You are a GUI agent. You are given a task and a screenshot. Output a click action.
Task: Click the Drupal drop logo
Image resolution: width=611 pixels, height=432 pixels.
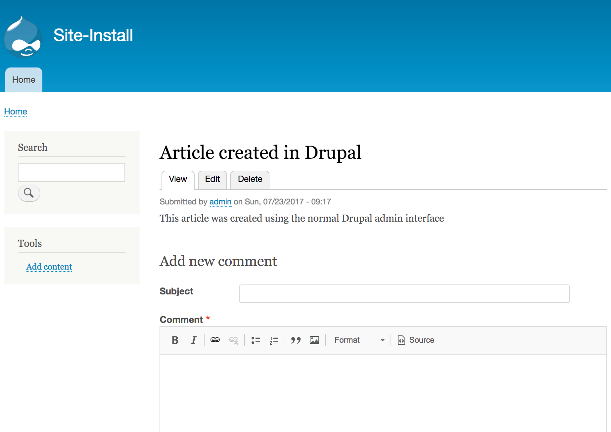(23, 37)
